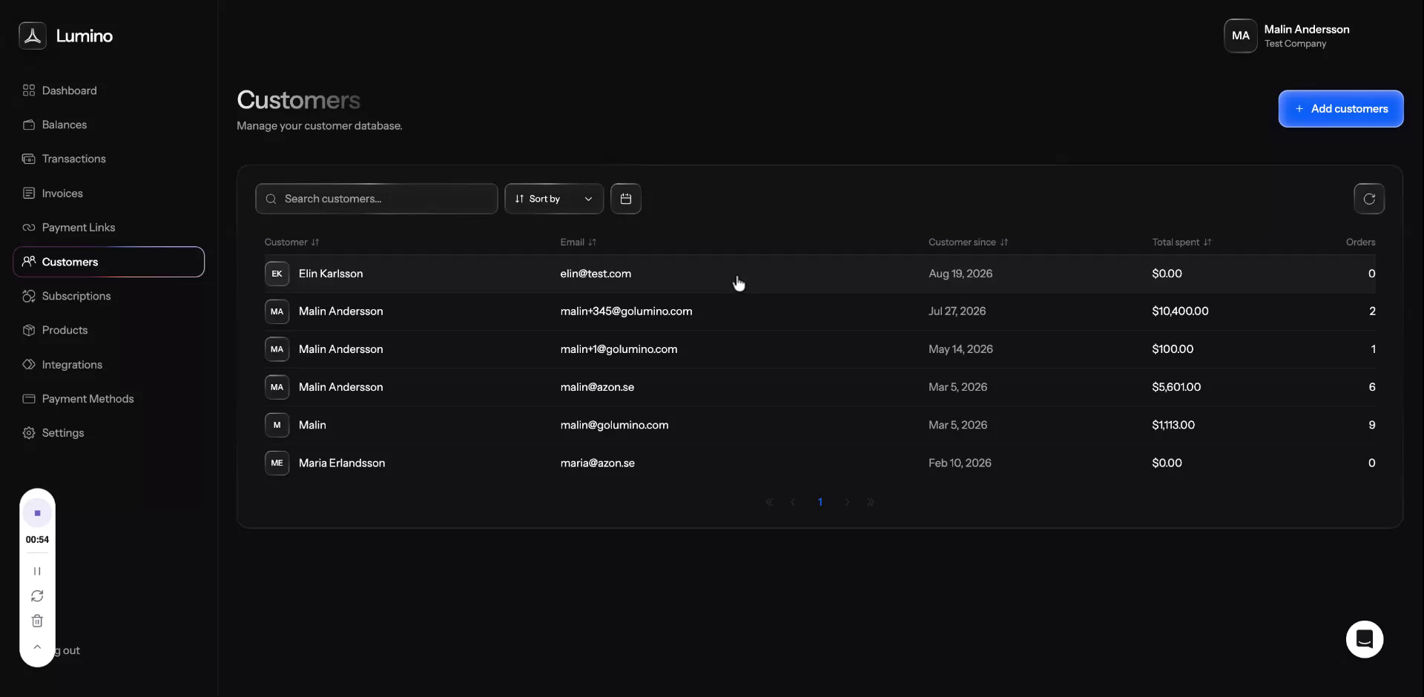1424x697 pixels.
Task: Open the calendar date filter icon
Action: point(626,199)
